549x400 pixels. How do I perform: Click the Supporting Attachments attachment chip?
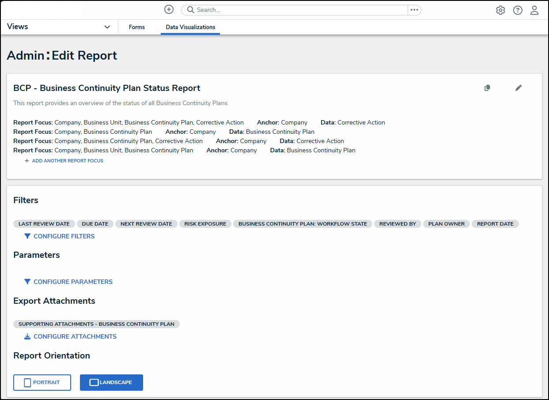[96, 324]
